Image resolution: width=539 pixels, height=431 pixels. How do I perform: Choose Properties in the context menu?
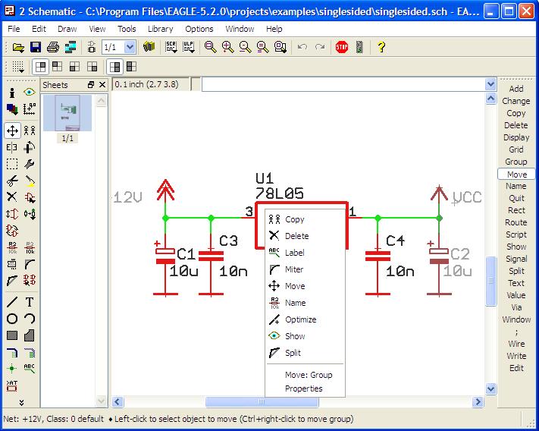coord(305,389)
